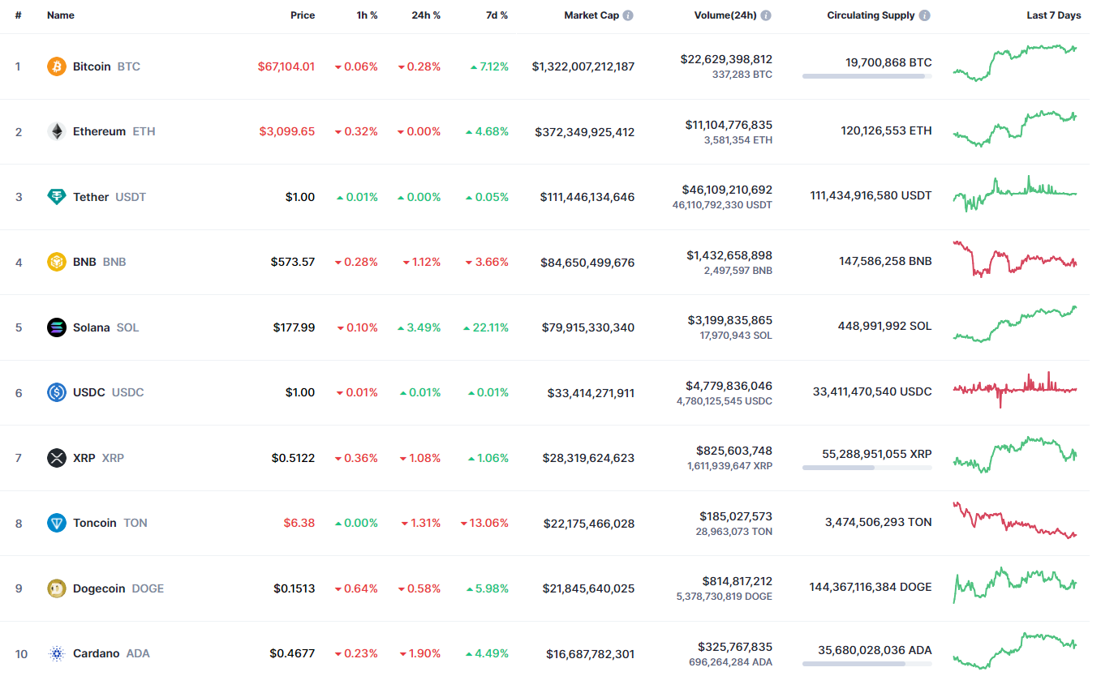Image resolution: width=1101 pixels, height=676 pixels.
Task: Sort by the 24h % column header
Action: [425, 15]
